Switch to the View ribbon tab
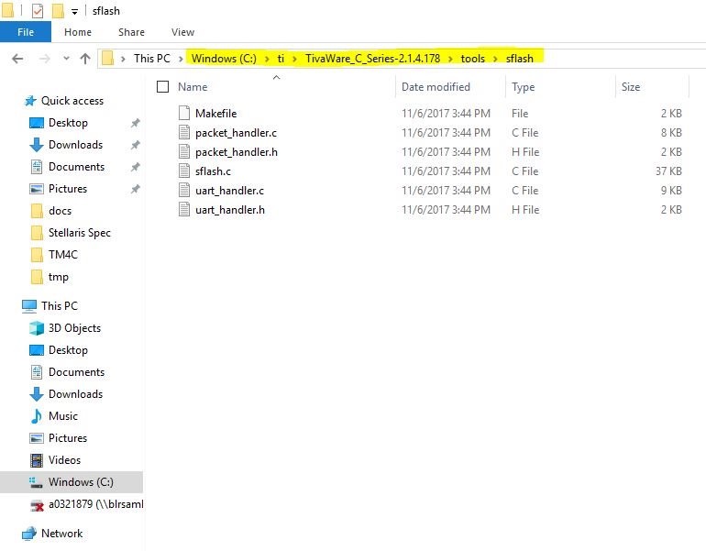The width and height of the screenshot is (706, 551). pos(182,32)
